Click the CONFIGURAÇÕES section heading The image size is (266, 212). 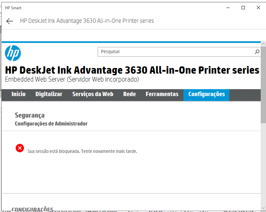32,209
